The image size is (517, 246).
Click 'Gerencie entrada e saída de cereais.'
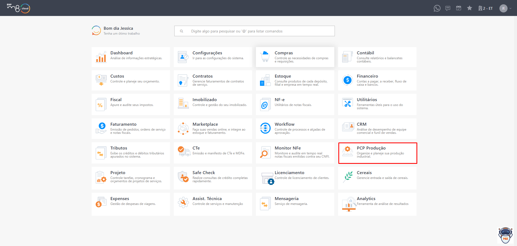tap(382, 178)
